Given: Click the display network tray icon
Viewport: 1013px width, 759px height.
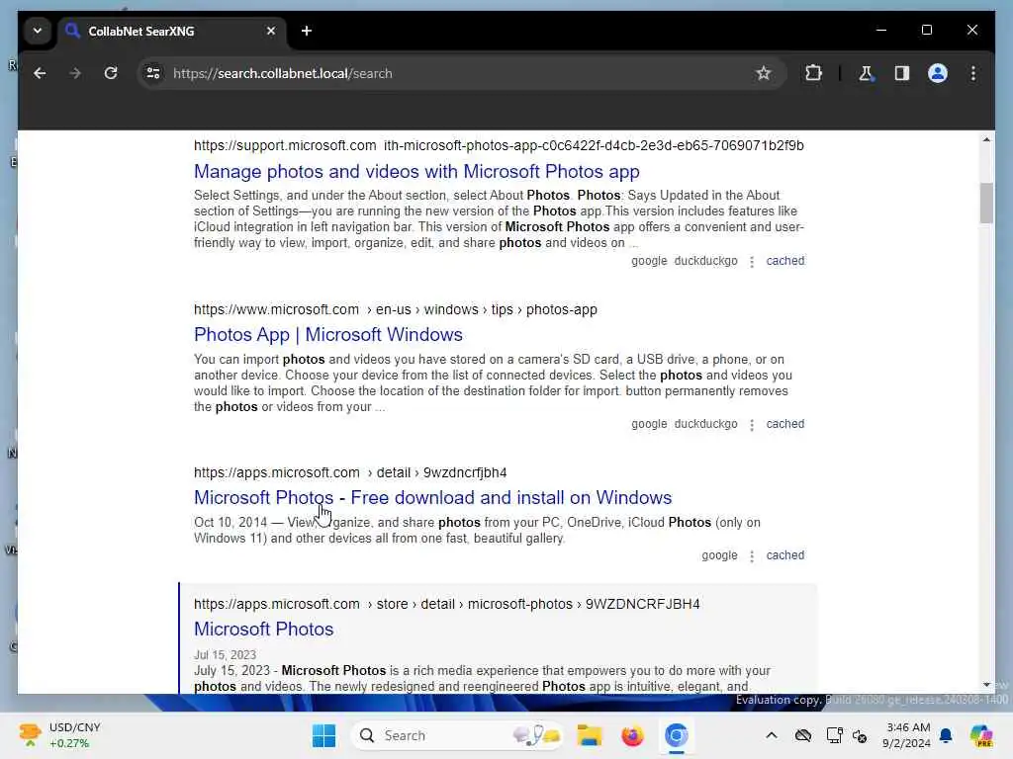Looking at the screenshot, I should click(x=834, y=735).
